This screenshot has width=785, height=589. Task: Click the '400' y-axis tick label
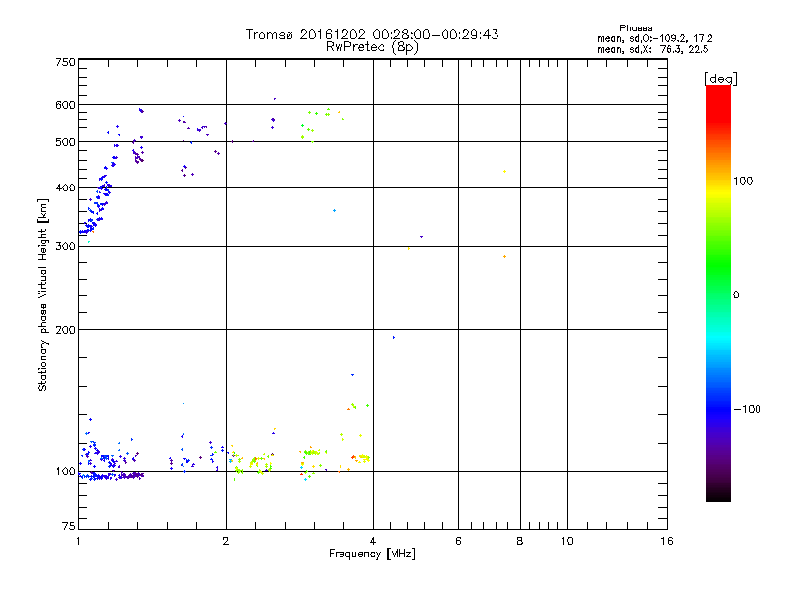pyautogui.click(x=65, y=188)
